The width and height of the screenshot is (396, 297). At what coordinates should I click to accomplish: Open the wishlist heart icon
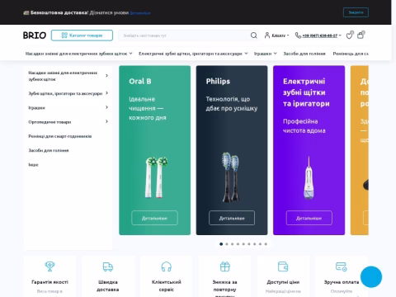[350, 35]
